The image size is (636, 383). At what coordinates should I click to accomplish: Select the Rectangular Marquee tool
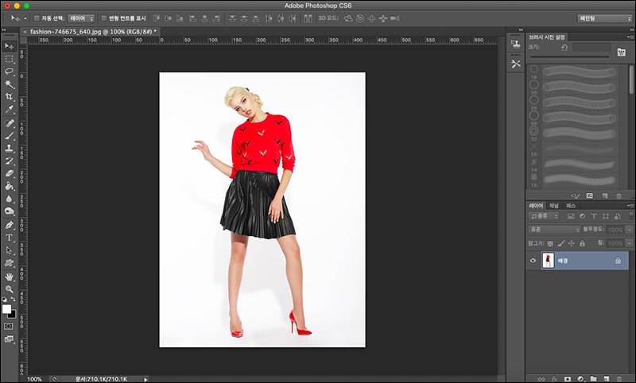[10, 58]
